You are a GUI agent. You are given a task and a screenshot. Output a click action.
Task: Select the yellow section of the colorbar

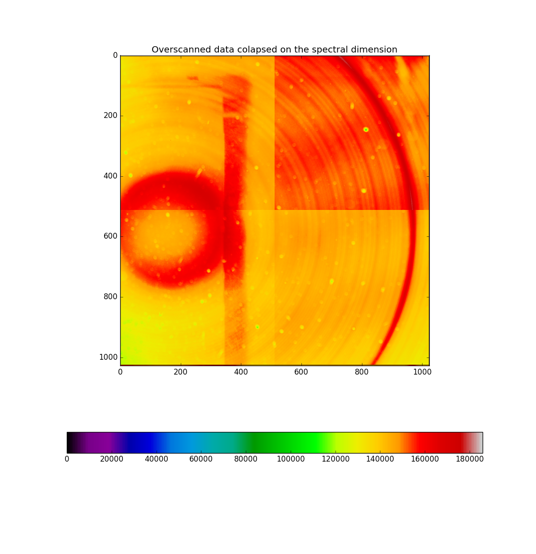click(x=368, y=442)
